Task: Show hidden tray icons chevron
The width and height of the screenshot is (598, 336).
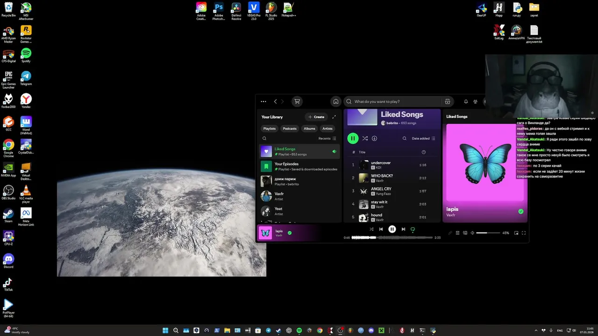Action: 536,330
